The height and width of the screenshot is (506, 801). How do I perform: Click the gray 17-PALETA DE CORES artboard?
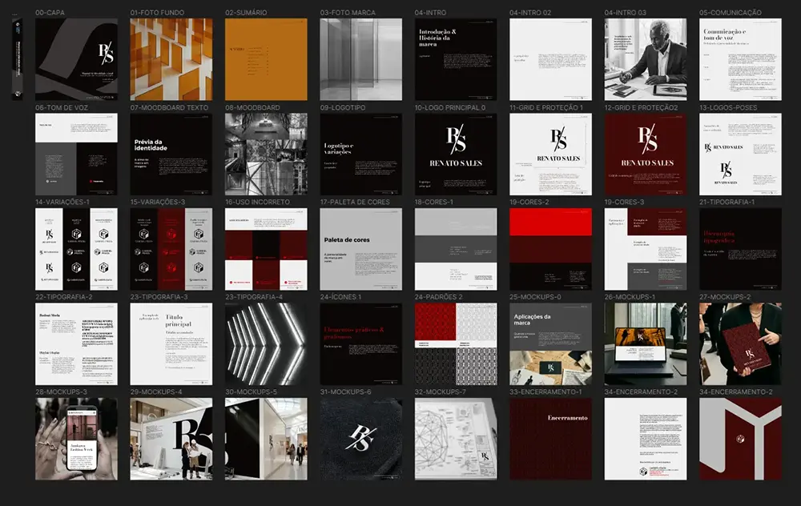[360, 249]
